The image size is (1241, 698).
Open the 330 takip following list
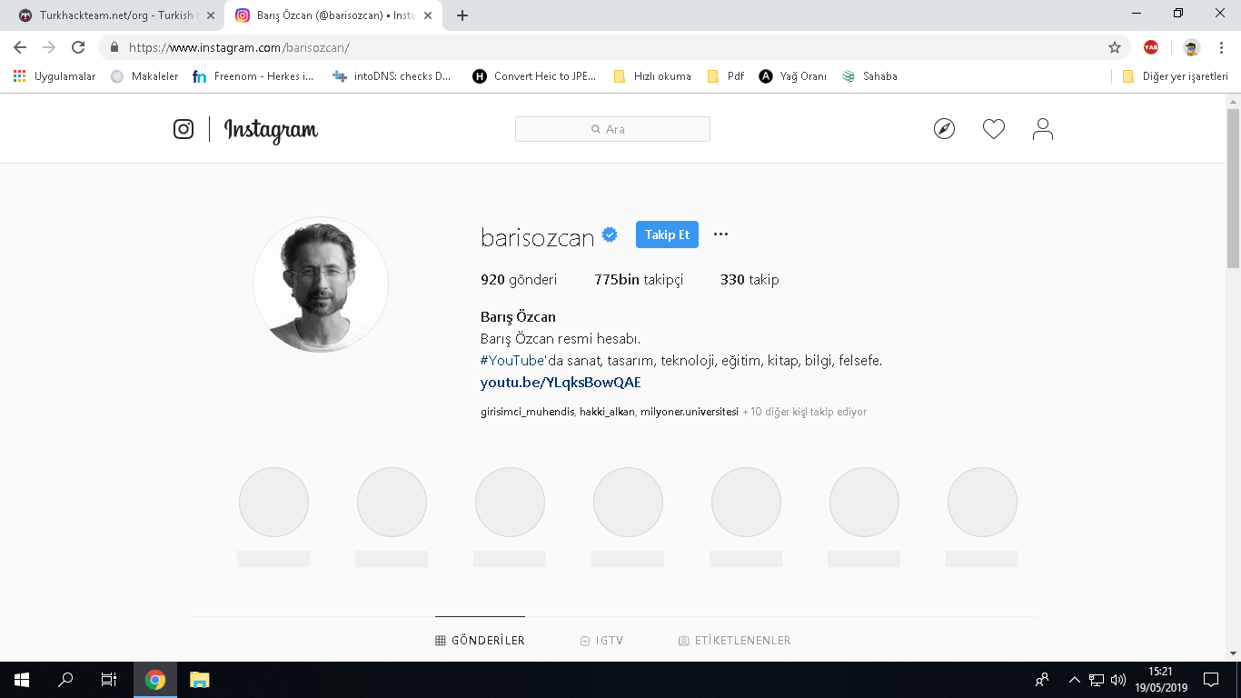coord(750,280)
